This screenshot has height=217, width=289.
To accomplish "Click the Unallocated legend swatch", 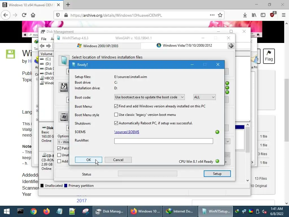I will click(x=42, y=186).
